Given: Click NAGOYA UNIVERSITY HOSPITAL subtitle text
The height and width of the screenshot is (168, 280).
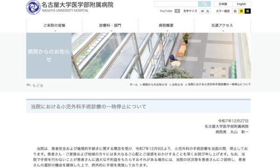Looking at the screenshot, I should [x=65, y=11].
